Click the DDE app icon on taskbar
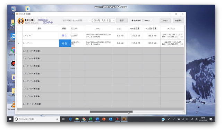 124,119
